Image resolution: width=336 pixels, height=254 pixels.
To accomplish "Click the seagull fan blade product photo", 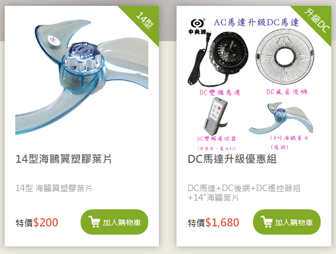I will pyautogui.click(x=82, y=77).
